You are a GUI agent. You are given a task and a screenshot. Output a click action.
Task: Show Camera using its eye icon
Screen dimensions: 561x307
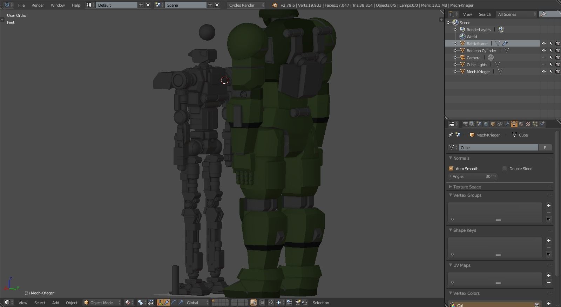[544, 57]
